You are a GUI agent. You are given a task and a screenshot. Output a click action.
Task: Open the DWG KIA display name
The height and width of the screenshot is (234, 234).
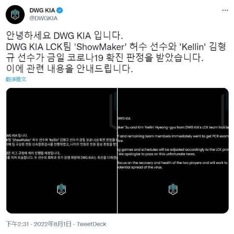[42, 10]
